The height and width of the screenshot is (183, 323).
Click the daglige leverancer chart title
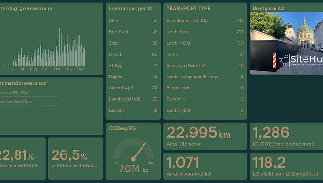pos(27,8)
